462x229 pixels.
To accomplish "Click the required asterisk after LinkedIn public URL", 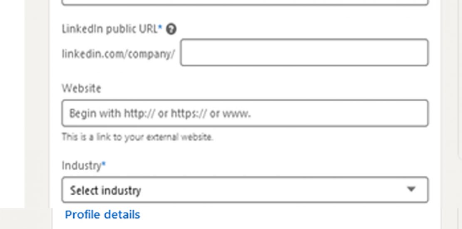I will 160,28.
